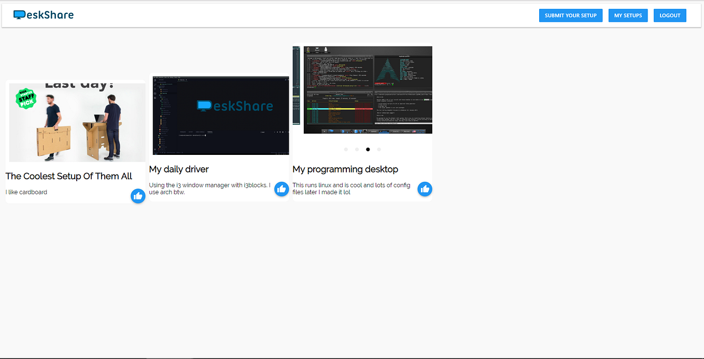This screenshot has width=704, height=359.
Task: Select the fourth carousel dot
Action: pyautogui.click(x=379, y=149)
